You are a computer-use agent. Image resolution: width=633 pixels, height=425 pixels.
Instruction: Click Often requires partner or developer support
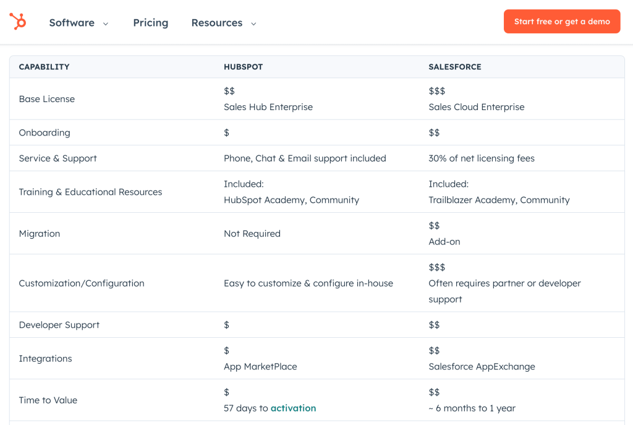[x=504, y=291]
